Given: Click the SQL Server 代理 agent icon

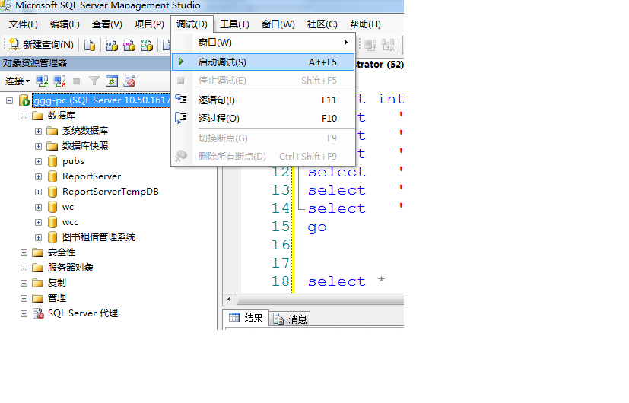Looking at the screenshot, I should (38, 313).
